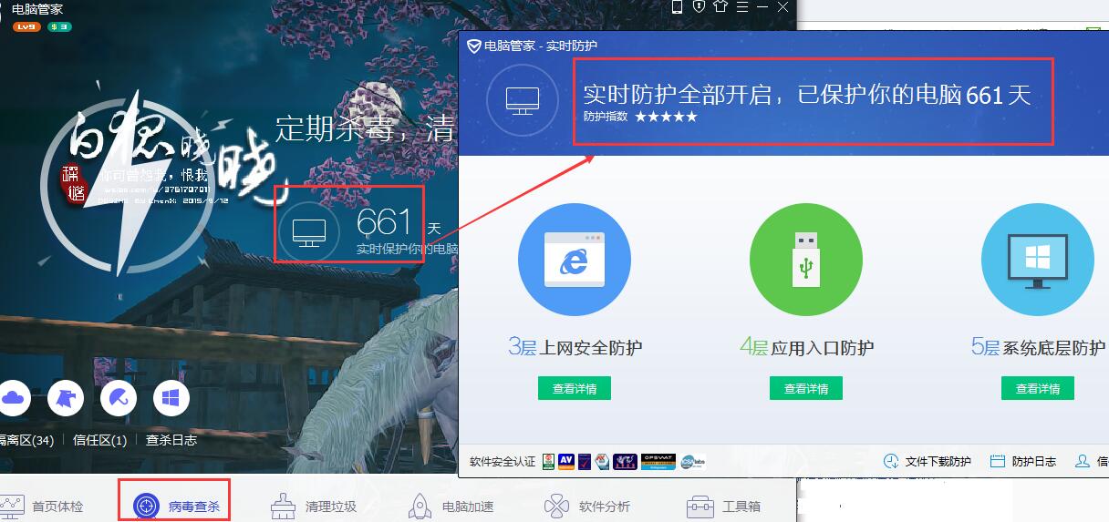Open 查杀日志 scan log
This screenshot has height=522, width=1109.
point(171,440)
